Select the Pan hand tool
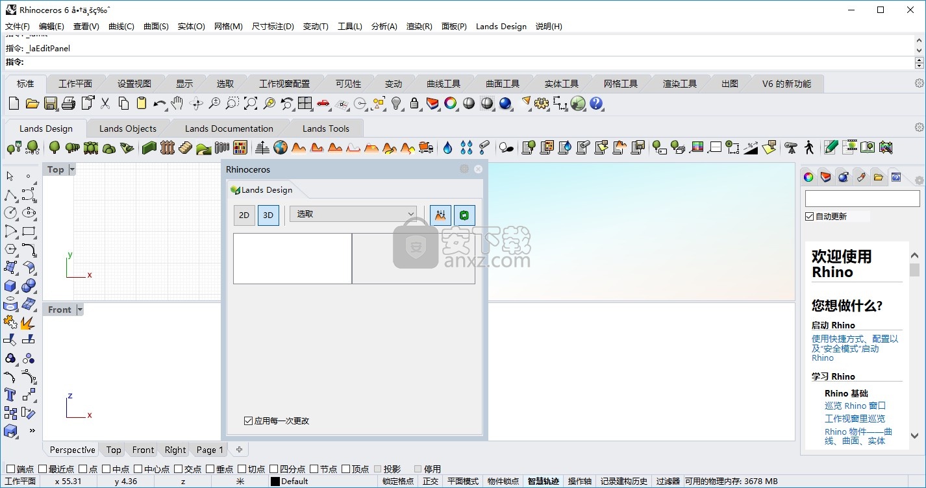 [x=177, y=103]
